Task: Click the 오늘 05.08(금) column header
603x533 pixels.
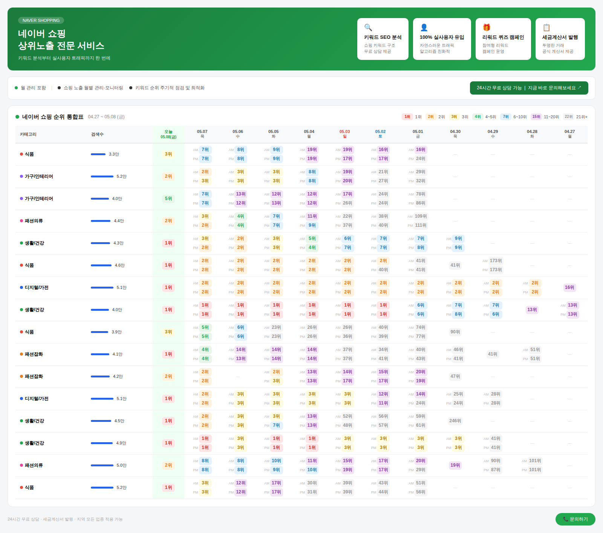Action: (168, 134)
